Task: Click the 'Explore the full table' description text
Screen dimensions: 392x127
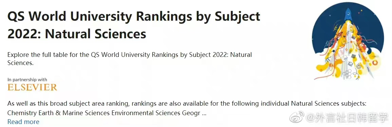Action: tap(130, 59)
